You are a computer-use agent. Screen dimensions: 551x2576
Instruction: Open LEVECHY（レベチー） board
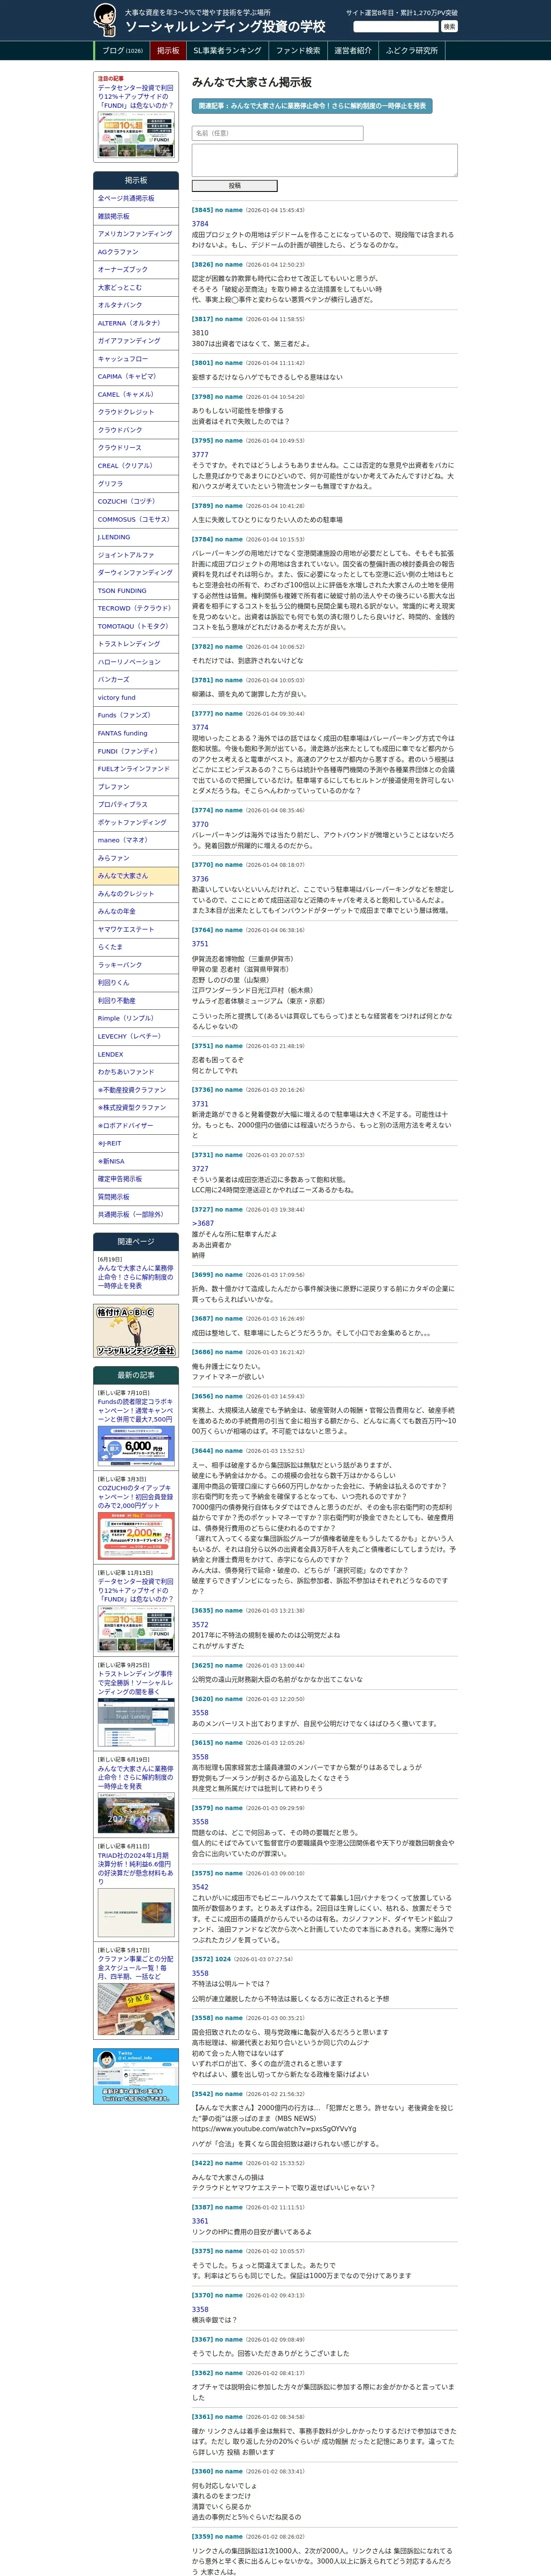[136, 1036]
